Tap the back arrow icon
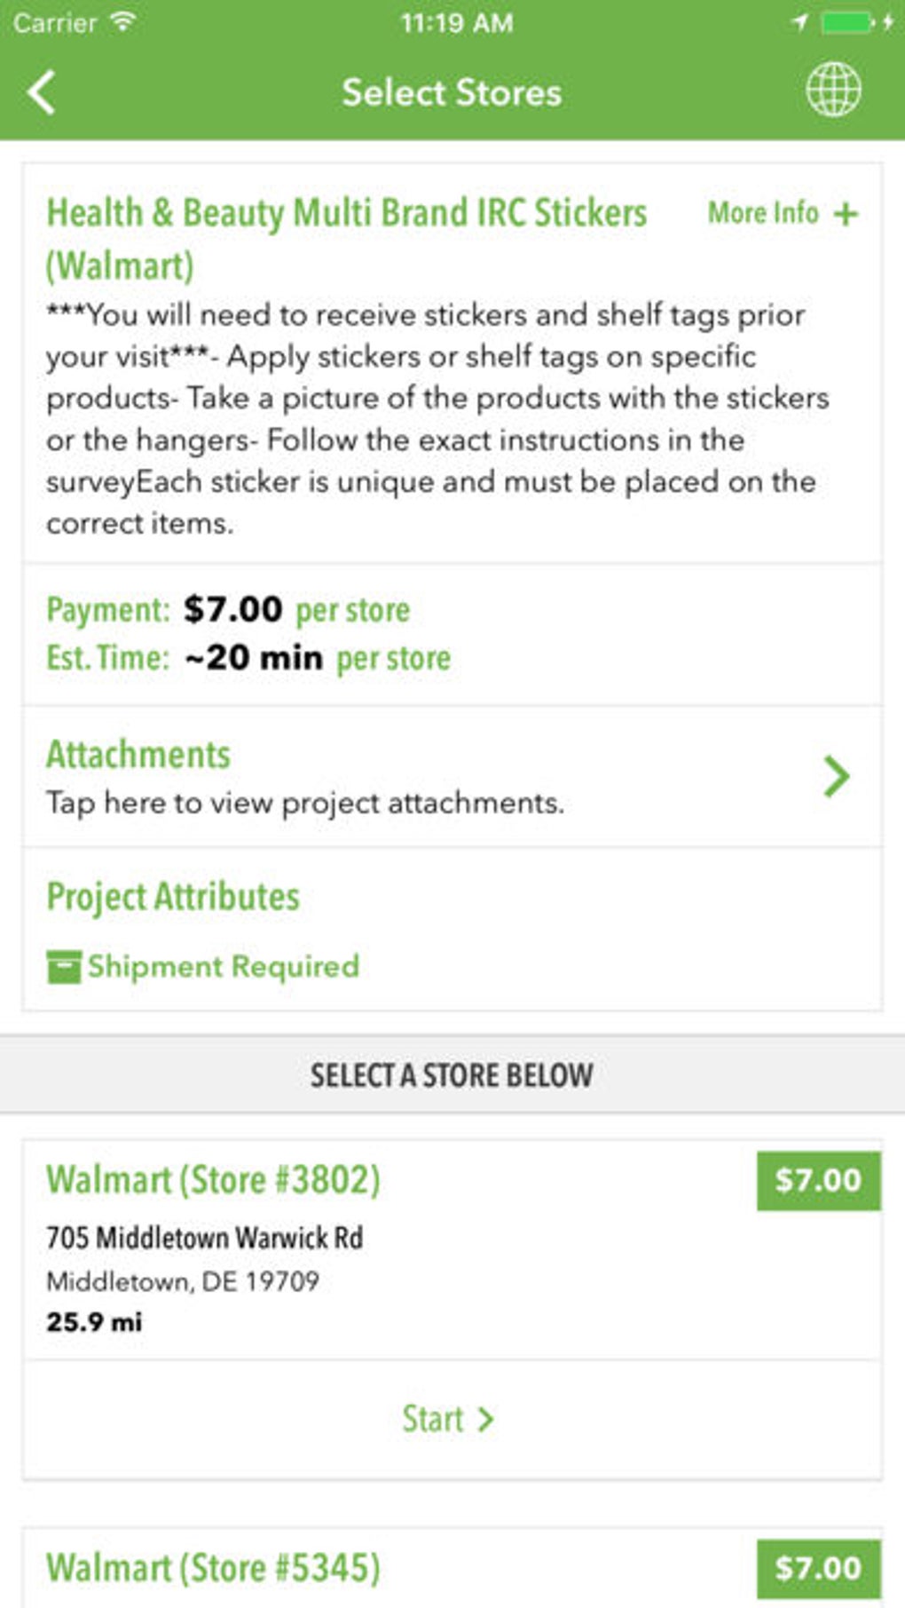The height and width of the screenshot is (1608, 905). click(x=42, y=92)
